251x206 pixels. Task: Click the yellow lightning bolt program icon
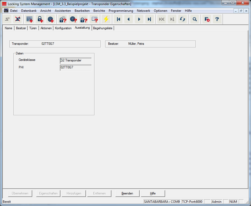[x=106, y=19]
